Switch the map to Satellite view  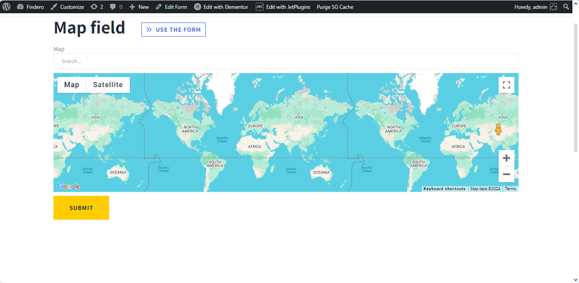[x=107, y=84]
